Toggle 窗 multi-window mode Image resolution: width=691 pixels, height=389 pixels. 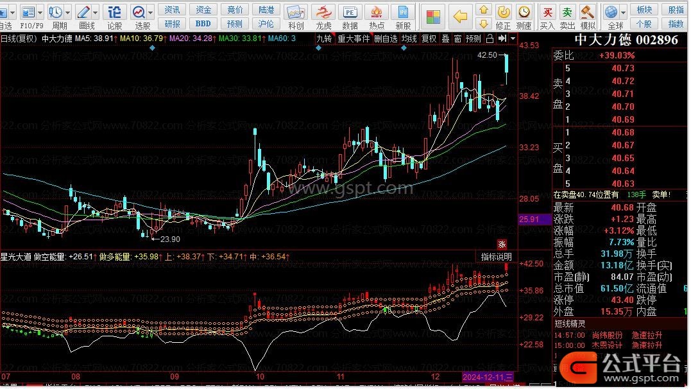coord(458,39)
